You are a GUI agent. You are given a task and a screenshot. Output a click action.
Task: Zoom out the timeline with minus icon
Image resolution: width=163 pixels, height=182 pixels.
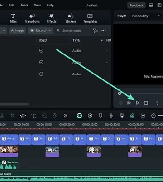[x=153, y=116]
